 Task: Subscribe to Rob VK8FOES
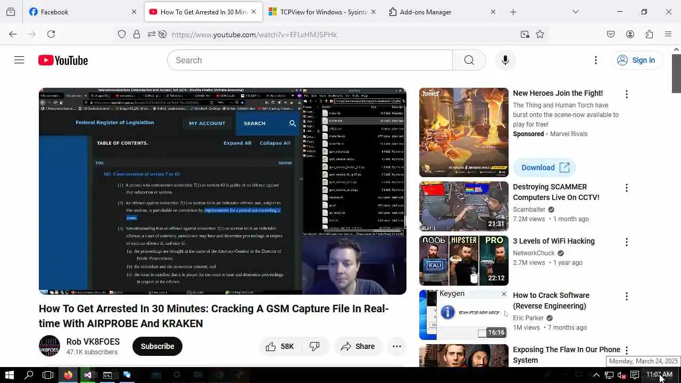coord(157,346)
